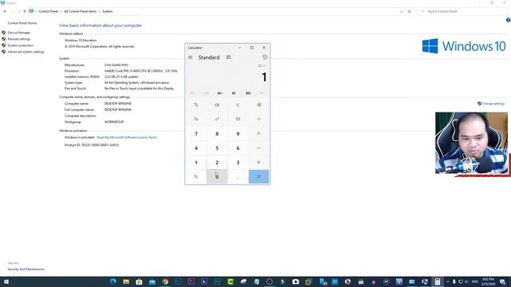Open Microsoft Store from the taskbar
Image resolution: width=511 pixels, height=287 pixels.
tap(139, 281)
